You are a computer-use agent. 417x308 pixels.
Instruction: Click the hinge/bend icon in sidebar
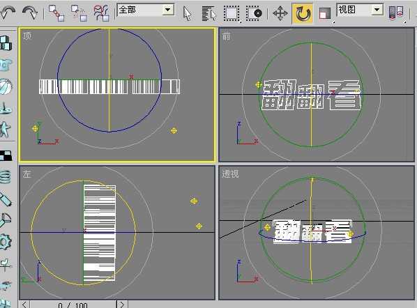pos(6,220)
